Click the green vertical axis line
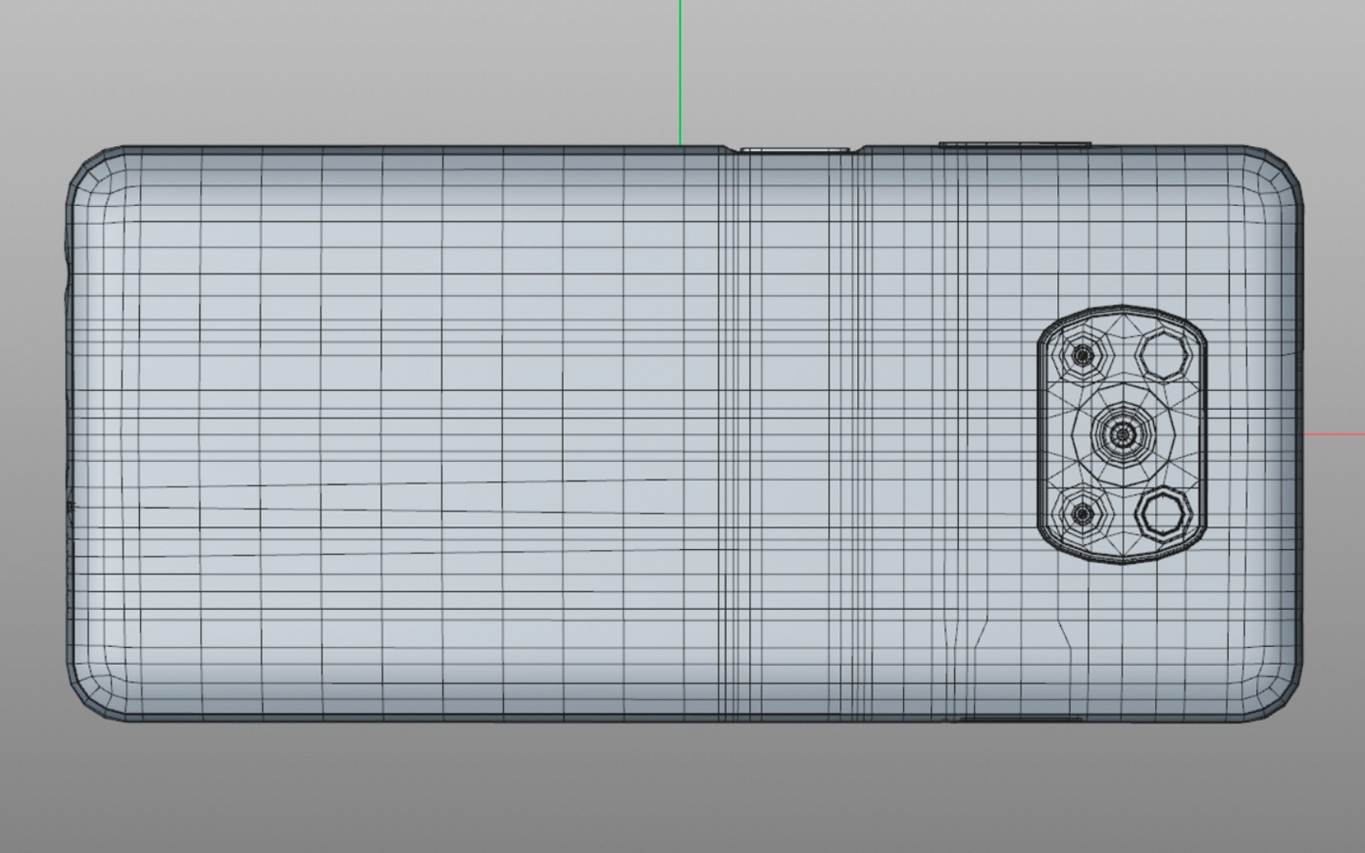The width and height of the screenshot is (1365, 853). pos(680,73)
